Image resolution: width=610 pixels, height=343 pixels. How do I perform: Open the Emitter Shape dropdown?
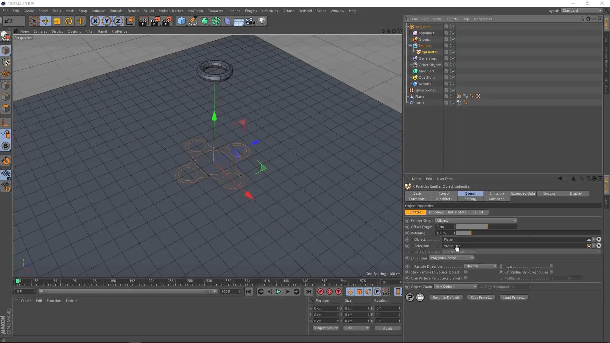tap(476, 220)
